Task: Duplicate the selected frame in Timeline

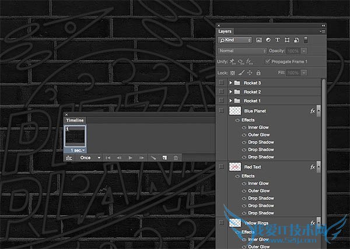Action: point(164,157)
